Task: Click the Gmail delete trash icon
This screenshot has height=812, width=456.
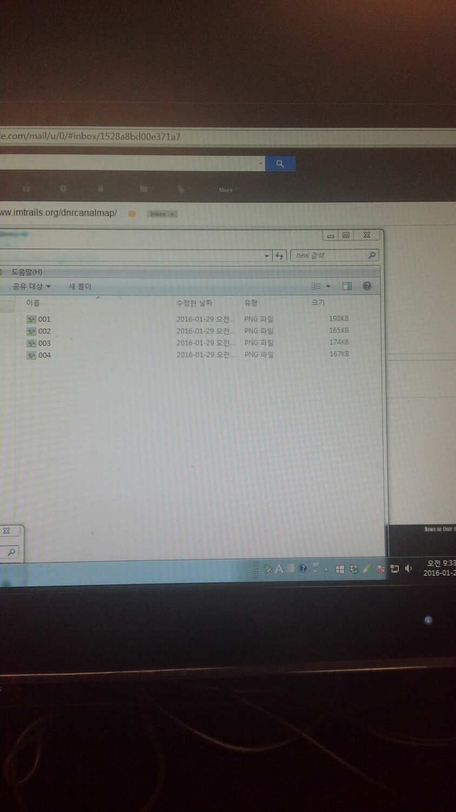Action: coord(101,188)
